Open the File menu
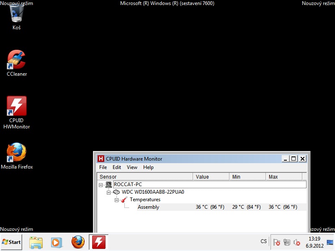335x251 pixels. click(103, 167)
